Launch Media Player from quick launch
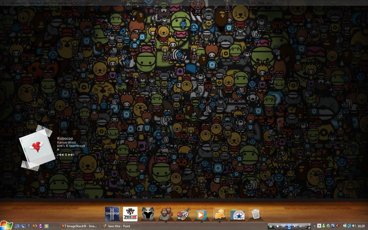368x230 pixels. (x=47, y=226)
